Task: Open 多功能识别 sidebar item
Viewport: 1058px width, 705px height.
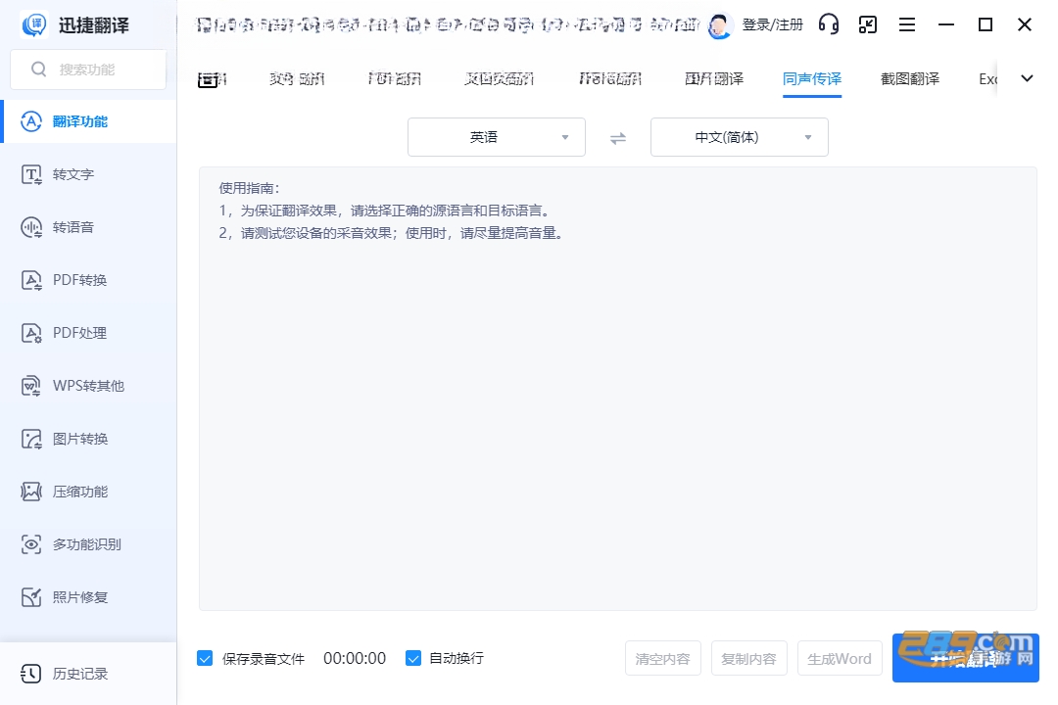Action: [88, 544]
